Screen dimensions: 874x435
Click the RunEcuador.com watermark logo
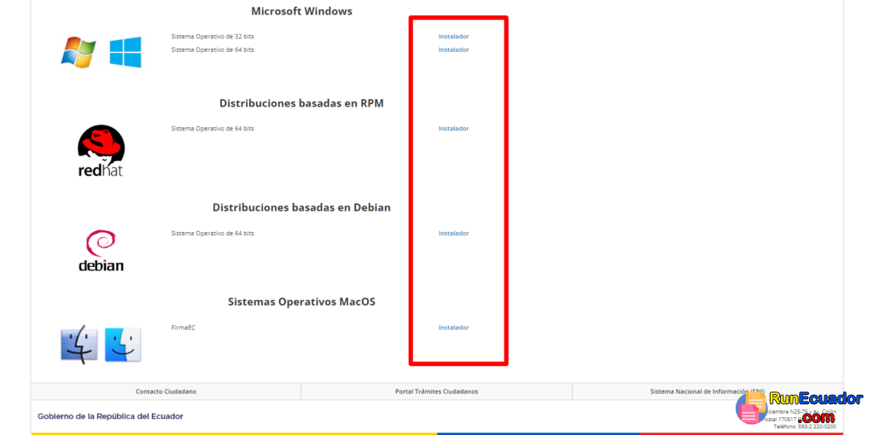pos(800,409)
